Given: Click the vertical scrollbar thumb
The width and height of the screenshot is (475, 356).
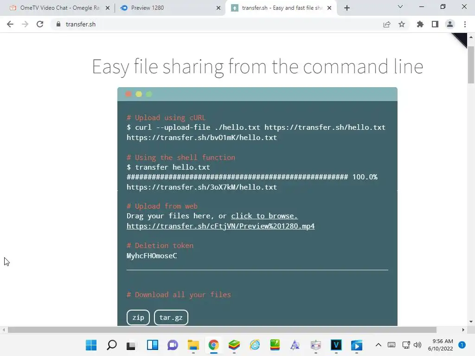Looking at the screenshot, I should pyautogui.click(x=471, y=65).
